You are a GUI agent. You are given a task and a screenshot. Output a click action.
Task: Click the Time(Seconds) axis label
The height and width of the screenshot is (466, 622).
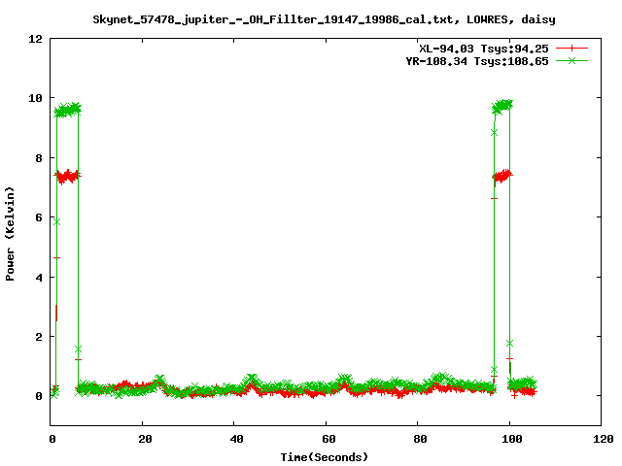coord(324,457)
